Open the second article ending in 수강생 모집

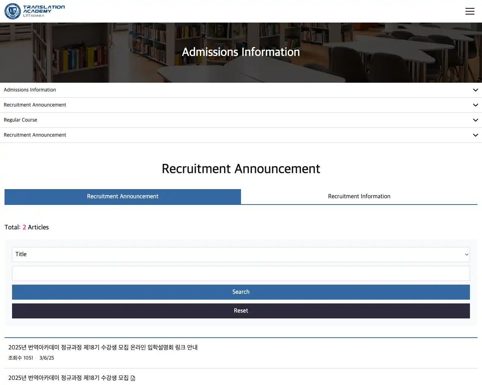click(68, 378)
